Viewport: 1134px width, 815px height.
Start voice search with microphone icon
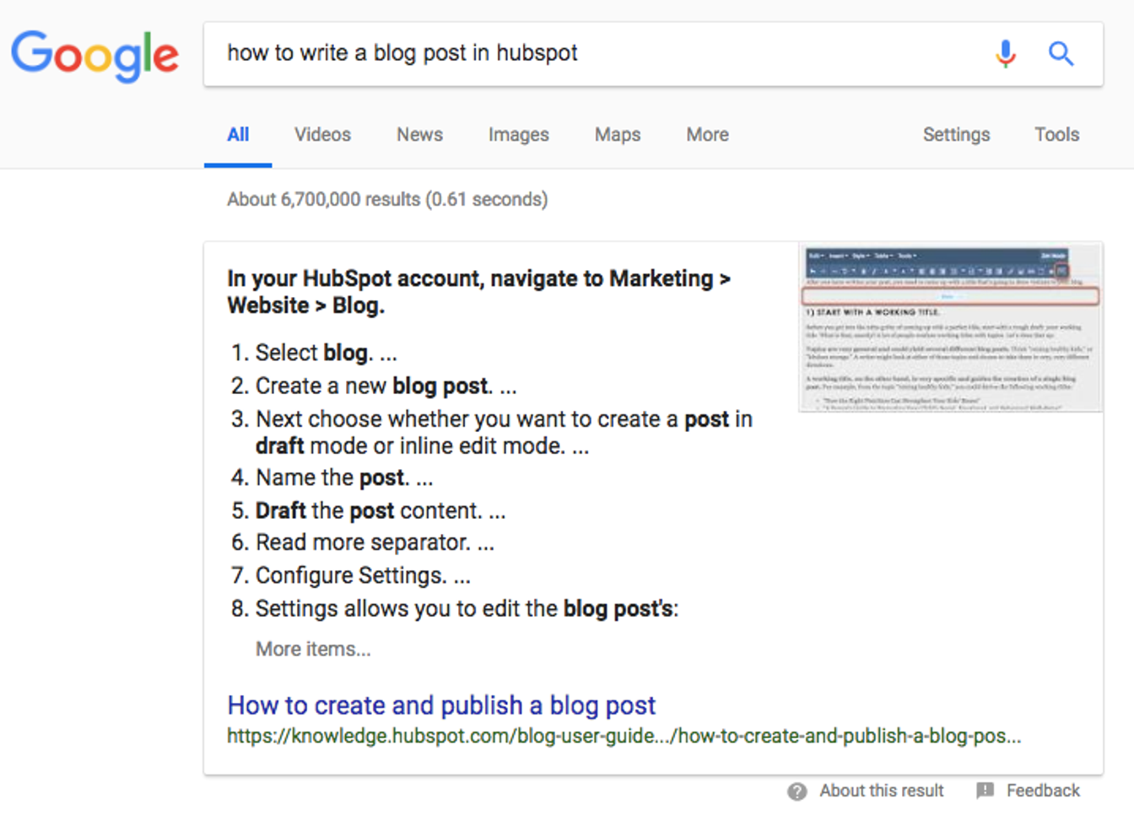[1005, 53]
